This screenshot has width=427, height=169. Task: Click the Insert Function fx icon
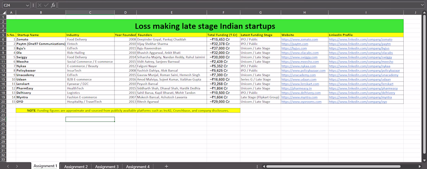(53, 5)
